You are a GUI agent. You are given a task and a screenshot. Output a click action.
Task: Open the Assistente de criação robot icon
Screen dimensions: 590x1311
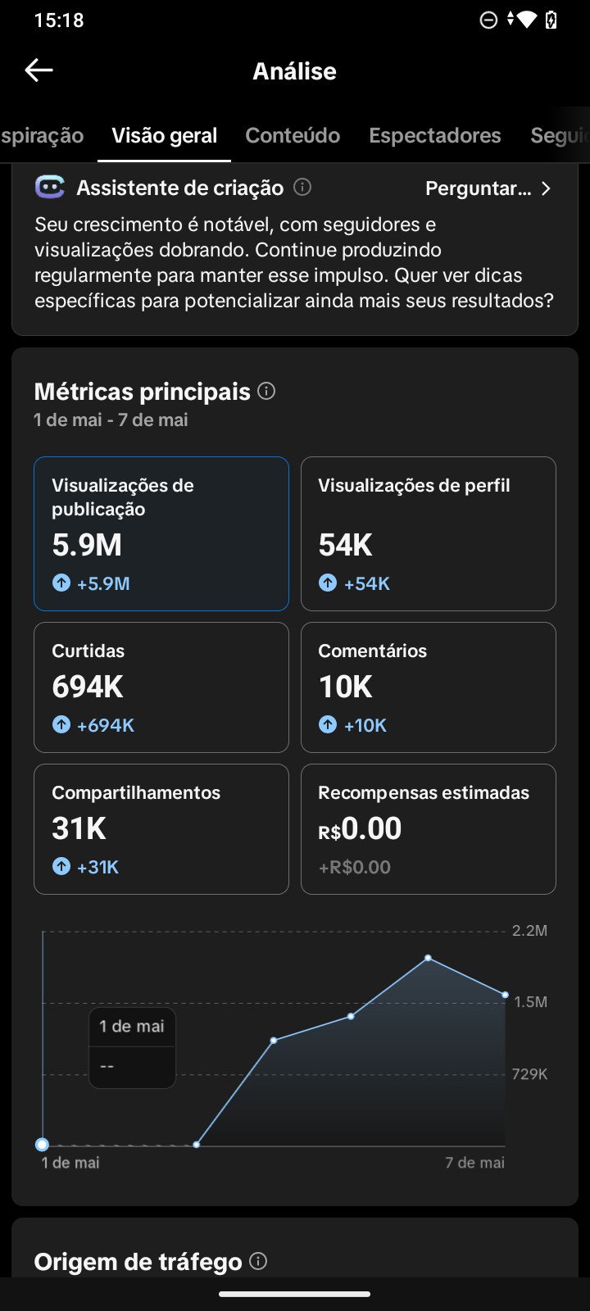coord(50,188)
